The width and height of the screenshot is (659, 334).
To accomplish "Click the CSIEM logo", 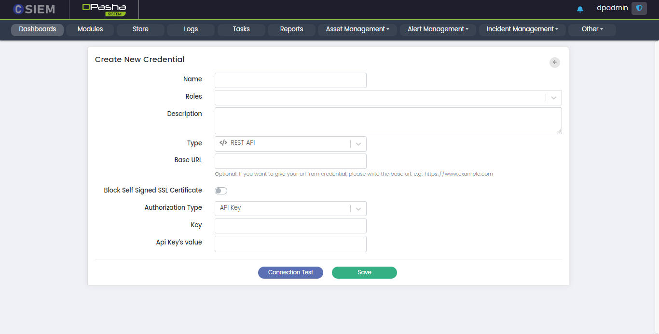I will coord(34,9).
